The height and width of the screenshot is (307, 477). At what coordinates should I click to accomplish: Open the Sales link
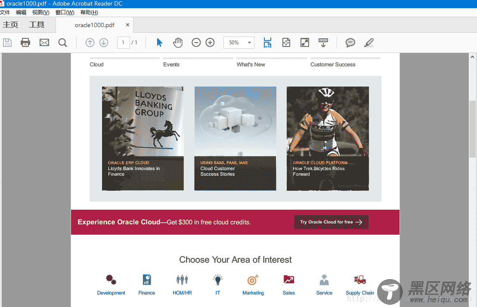point(289,293)
